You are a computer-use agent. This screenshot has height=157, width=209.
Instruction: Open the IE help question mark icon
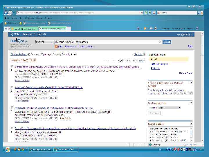point(198,28)
